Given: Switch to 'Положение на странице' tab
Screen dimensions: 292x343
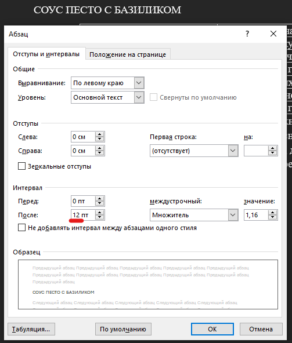Looking at the screenshot, I should (128, 54).
